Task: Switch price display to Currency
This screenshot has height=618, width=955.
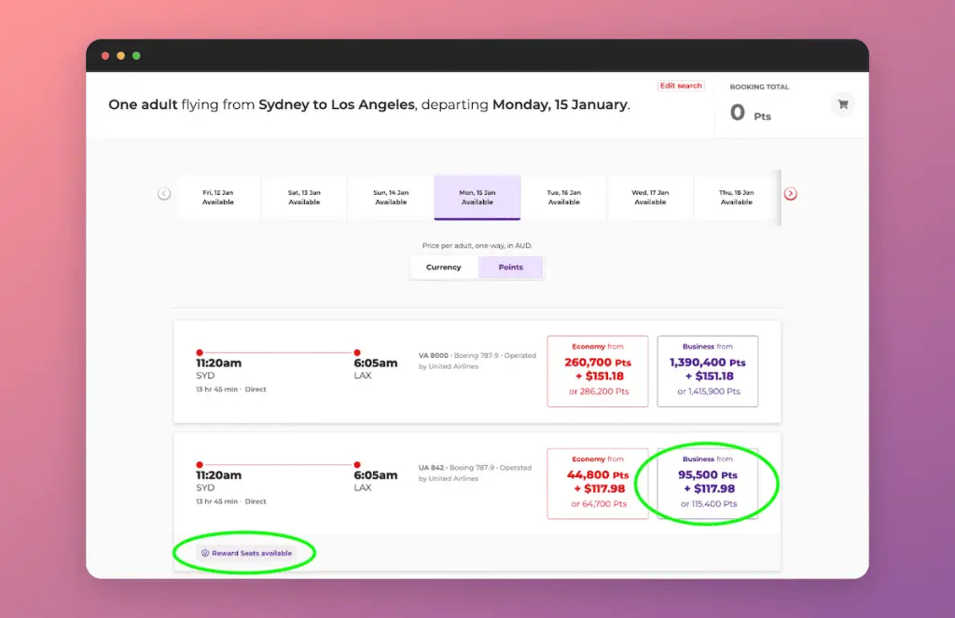Action: click(x=444, y=268)
